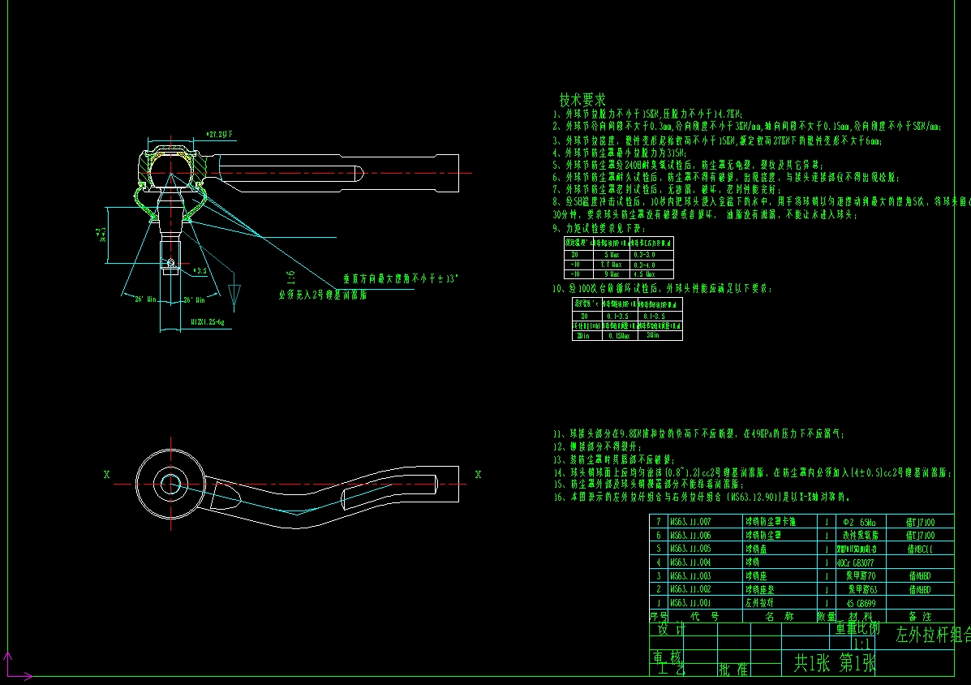The height and width of the screenshot is (685, 971).
Task: Click part code MS63.11.002 in parts list
Action: (690, 589)
